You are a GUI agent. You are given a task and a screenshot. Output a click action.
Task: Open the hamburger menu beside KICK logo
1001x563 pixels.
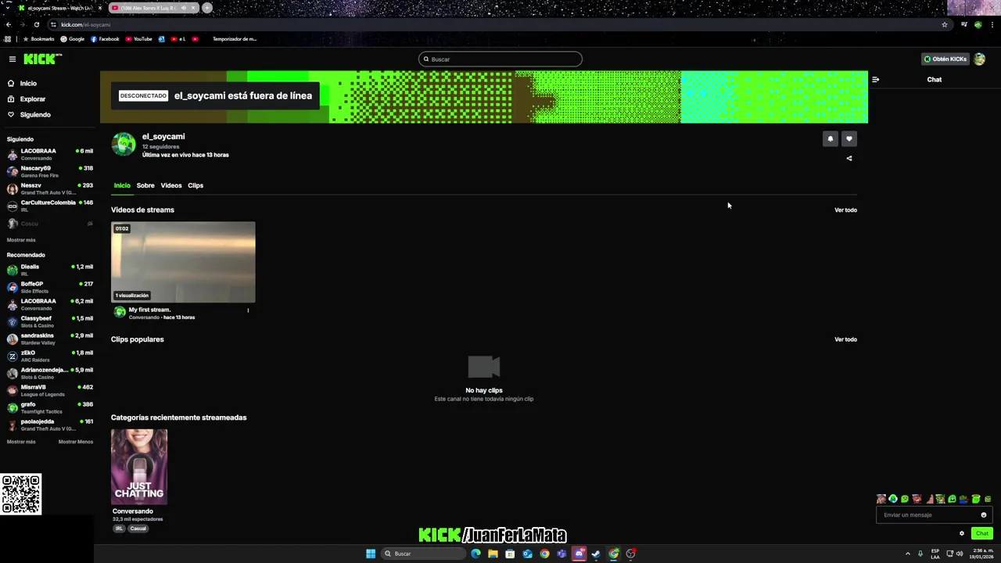13,59
